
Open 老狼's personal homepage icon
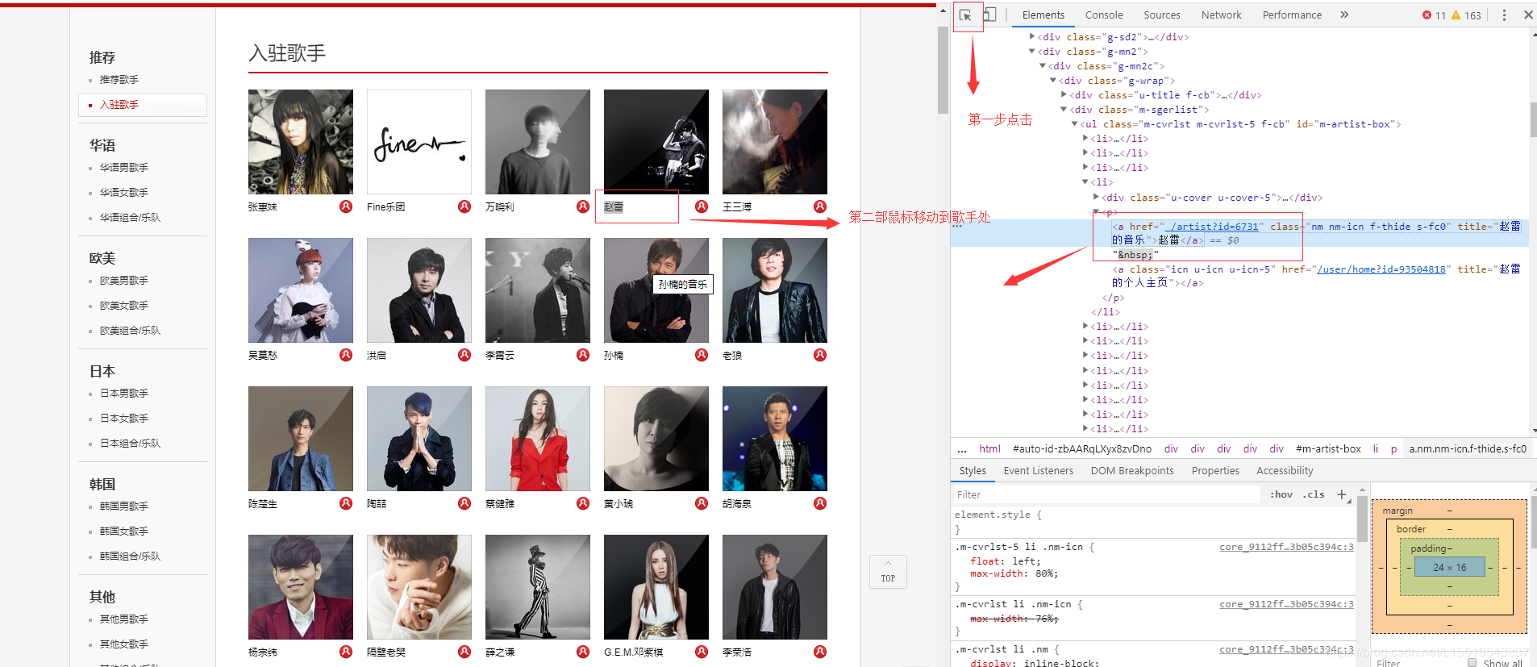tap(820, 355)
